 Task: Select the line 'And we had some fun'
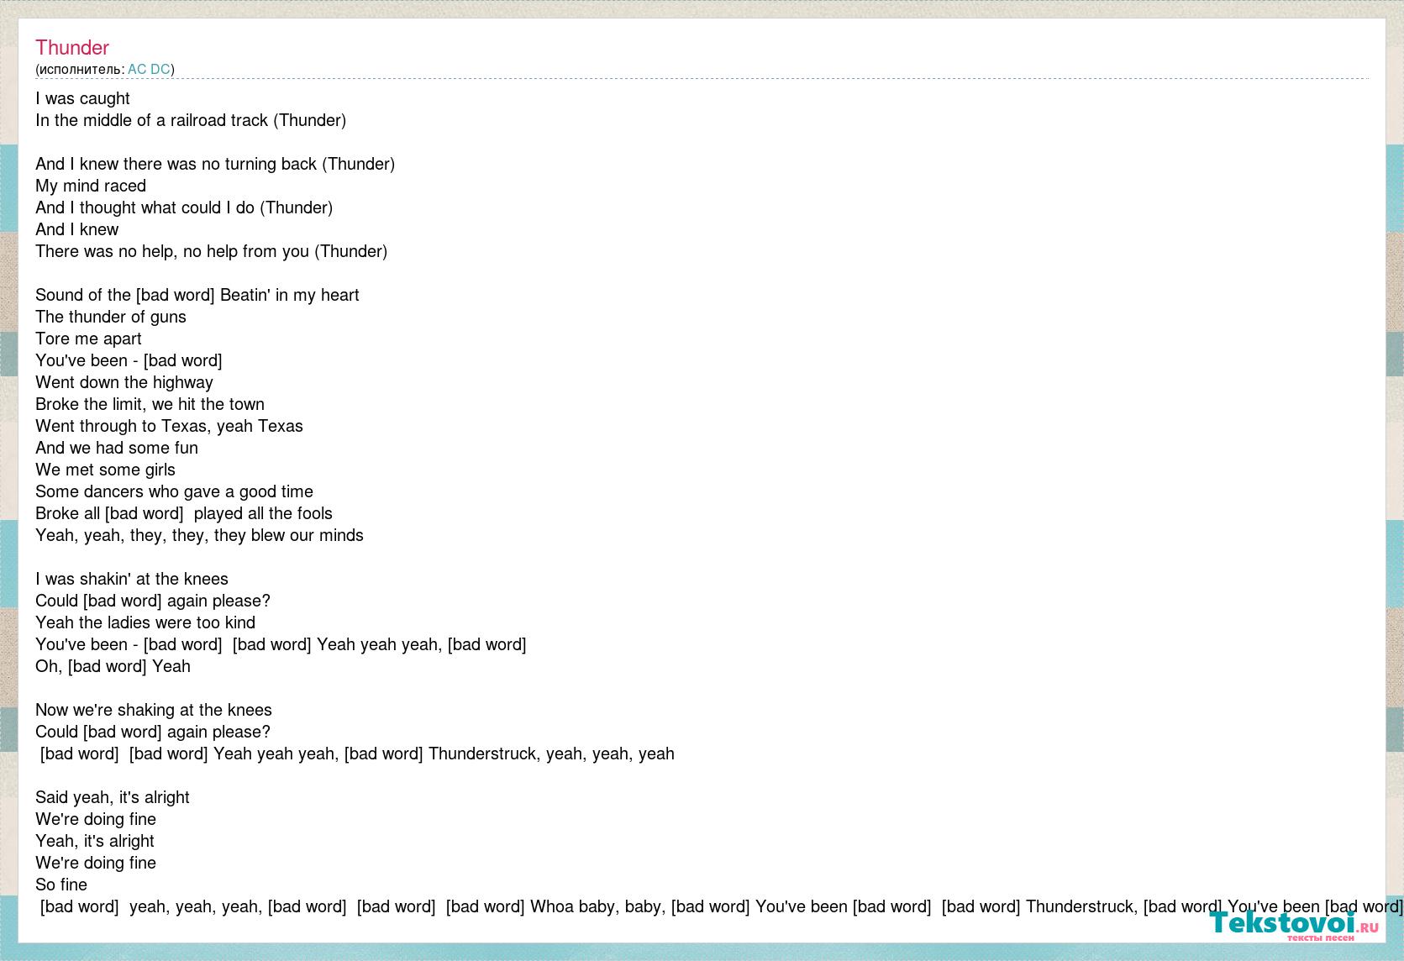click(x=117, y=448)
